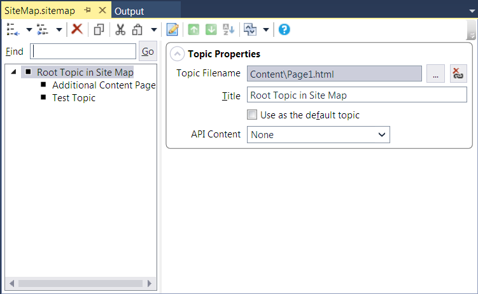Collapse Topic Properties section
The image size is (478, 294).
tap(177, 54)
